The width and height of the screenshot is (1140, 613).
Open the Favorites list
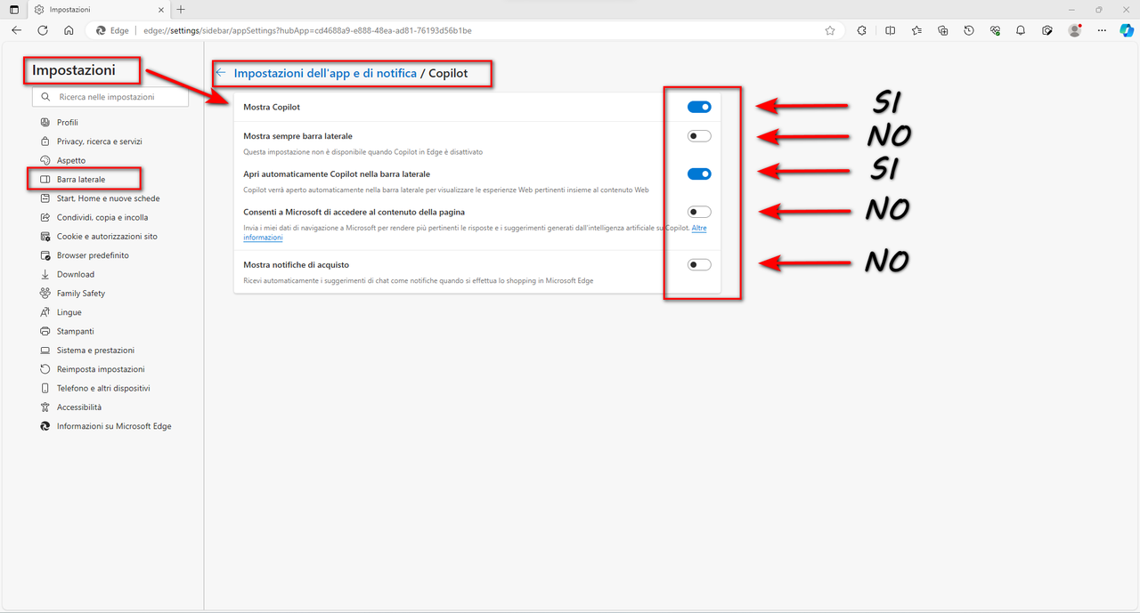coord(916,30)
